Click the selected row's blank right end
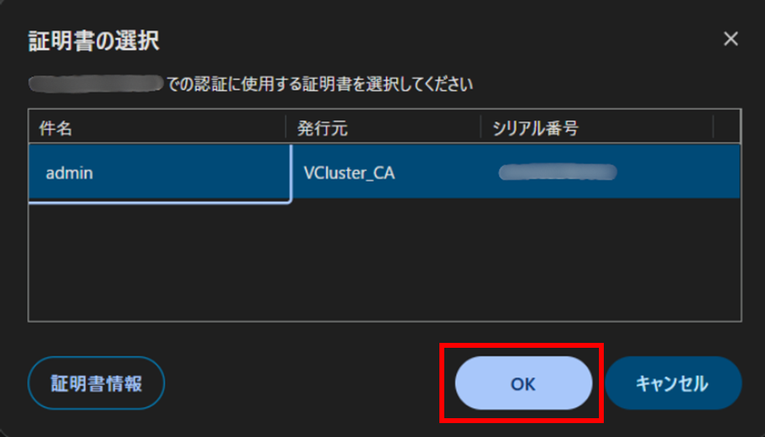 [x=678, y=172]
